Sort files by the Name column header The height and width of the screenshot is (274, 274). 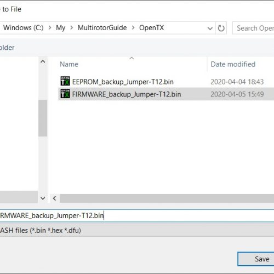click(x=69, y=64)
